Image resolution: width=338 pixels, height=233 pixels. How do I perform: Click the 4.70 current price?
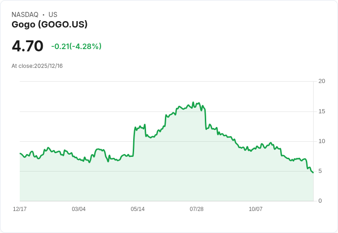(28, 46)
